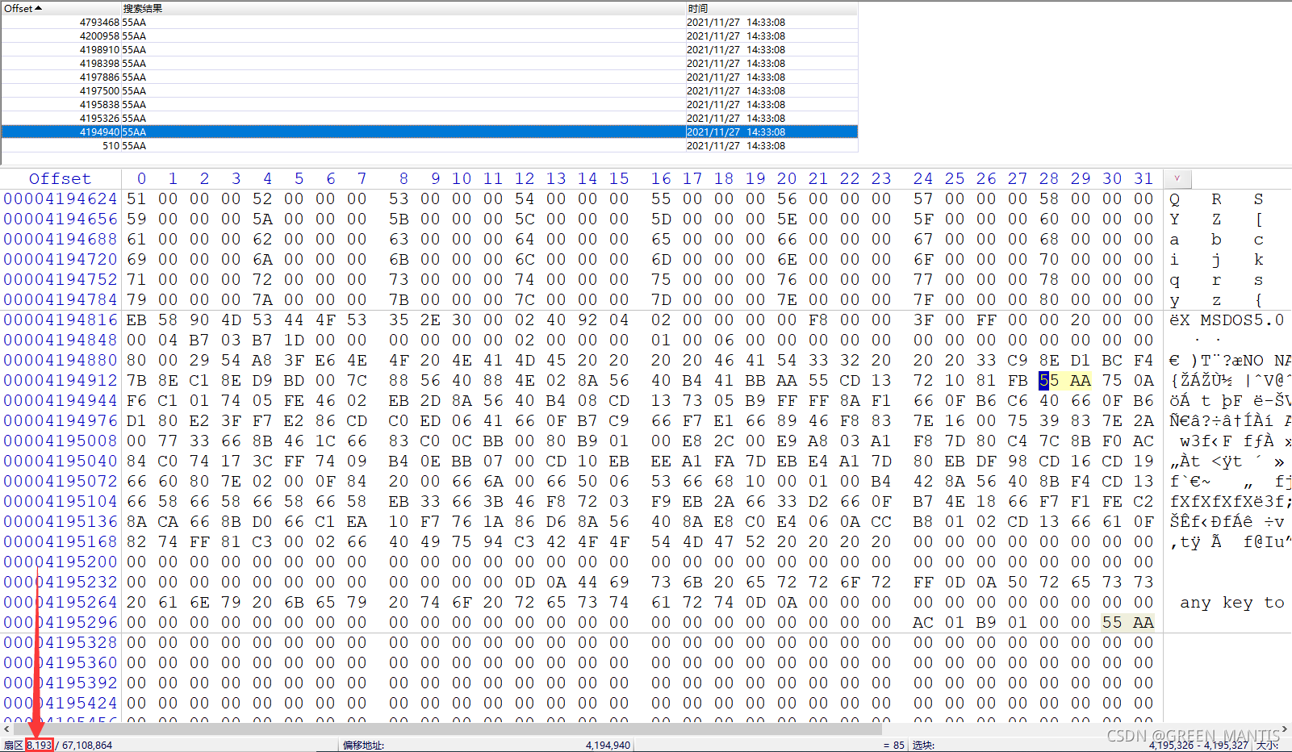Select search result at offset 4793468

[x=429, y=23]
